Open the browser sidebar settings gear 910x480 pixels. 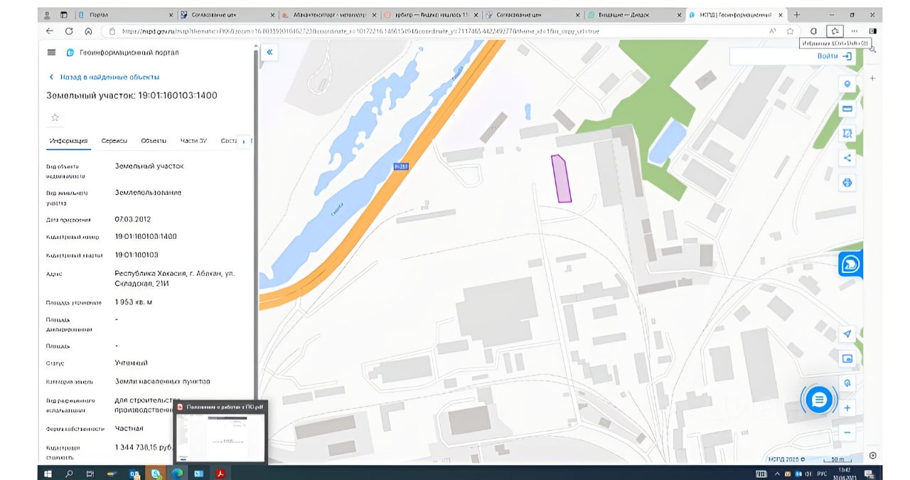click(x=873, y=455)
